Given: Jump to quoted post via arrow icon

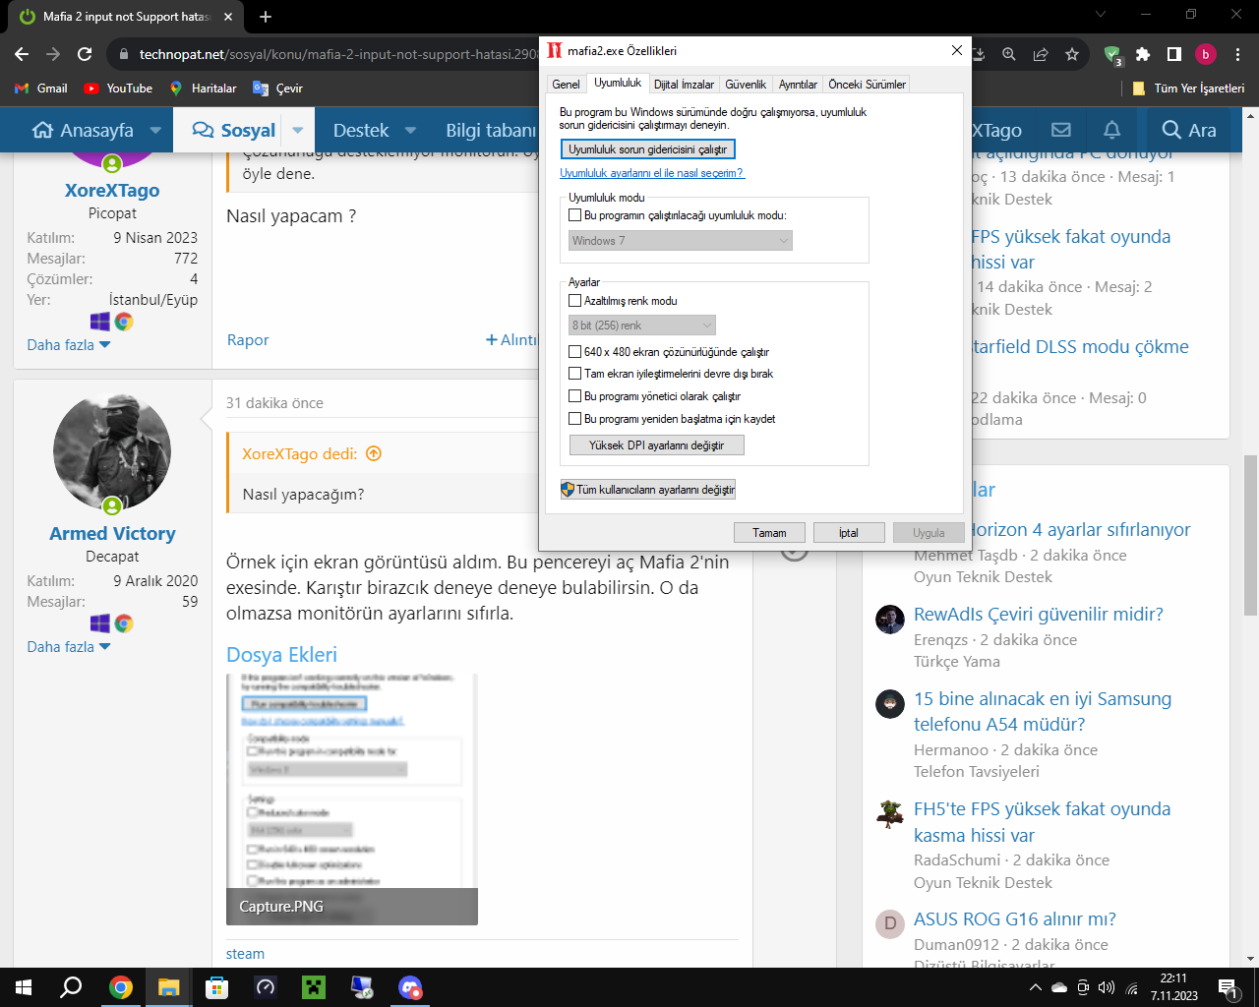Looking at the screenshot, I should (374, 454).
